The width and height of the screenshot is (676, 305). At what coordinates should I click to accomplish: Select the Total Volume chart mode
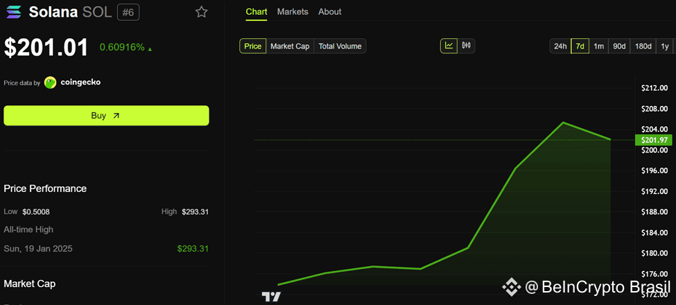coord(340,46)
